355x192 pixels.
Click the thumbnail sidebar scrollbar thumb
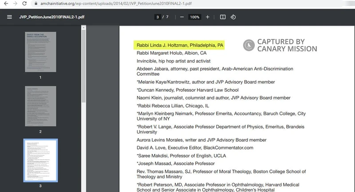[83, 66]
